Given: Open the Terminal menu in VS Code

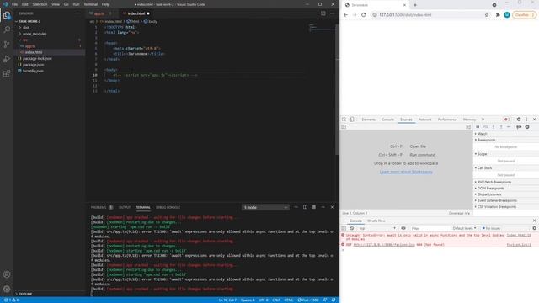Looking at the screenshot, I should (x=91, y=4).
